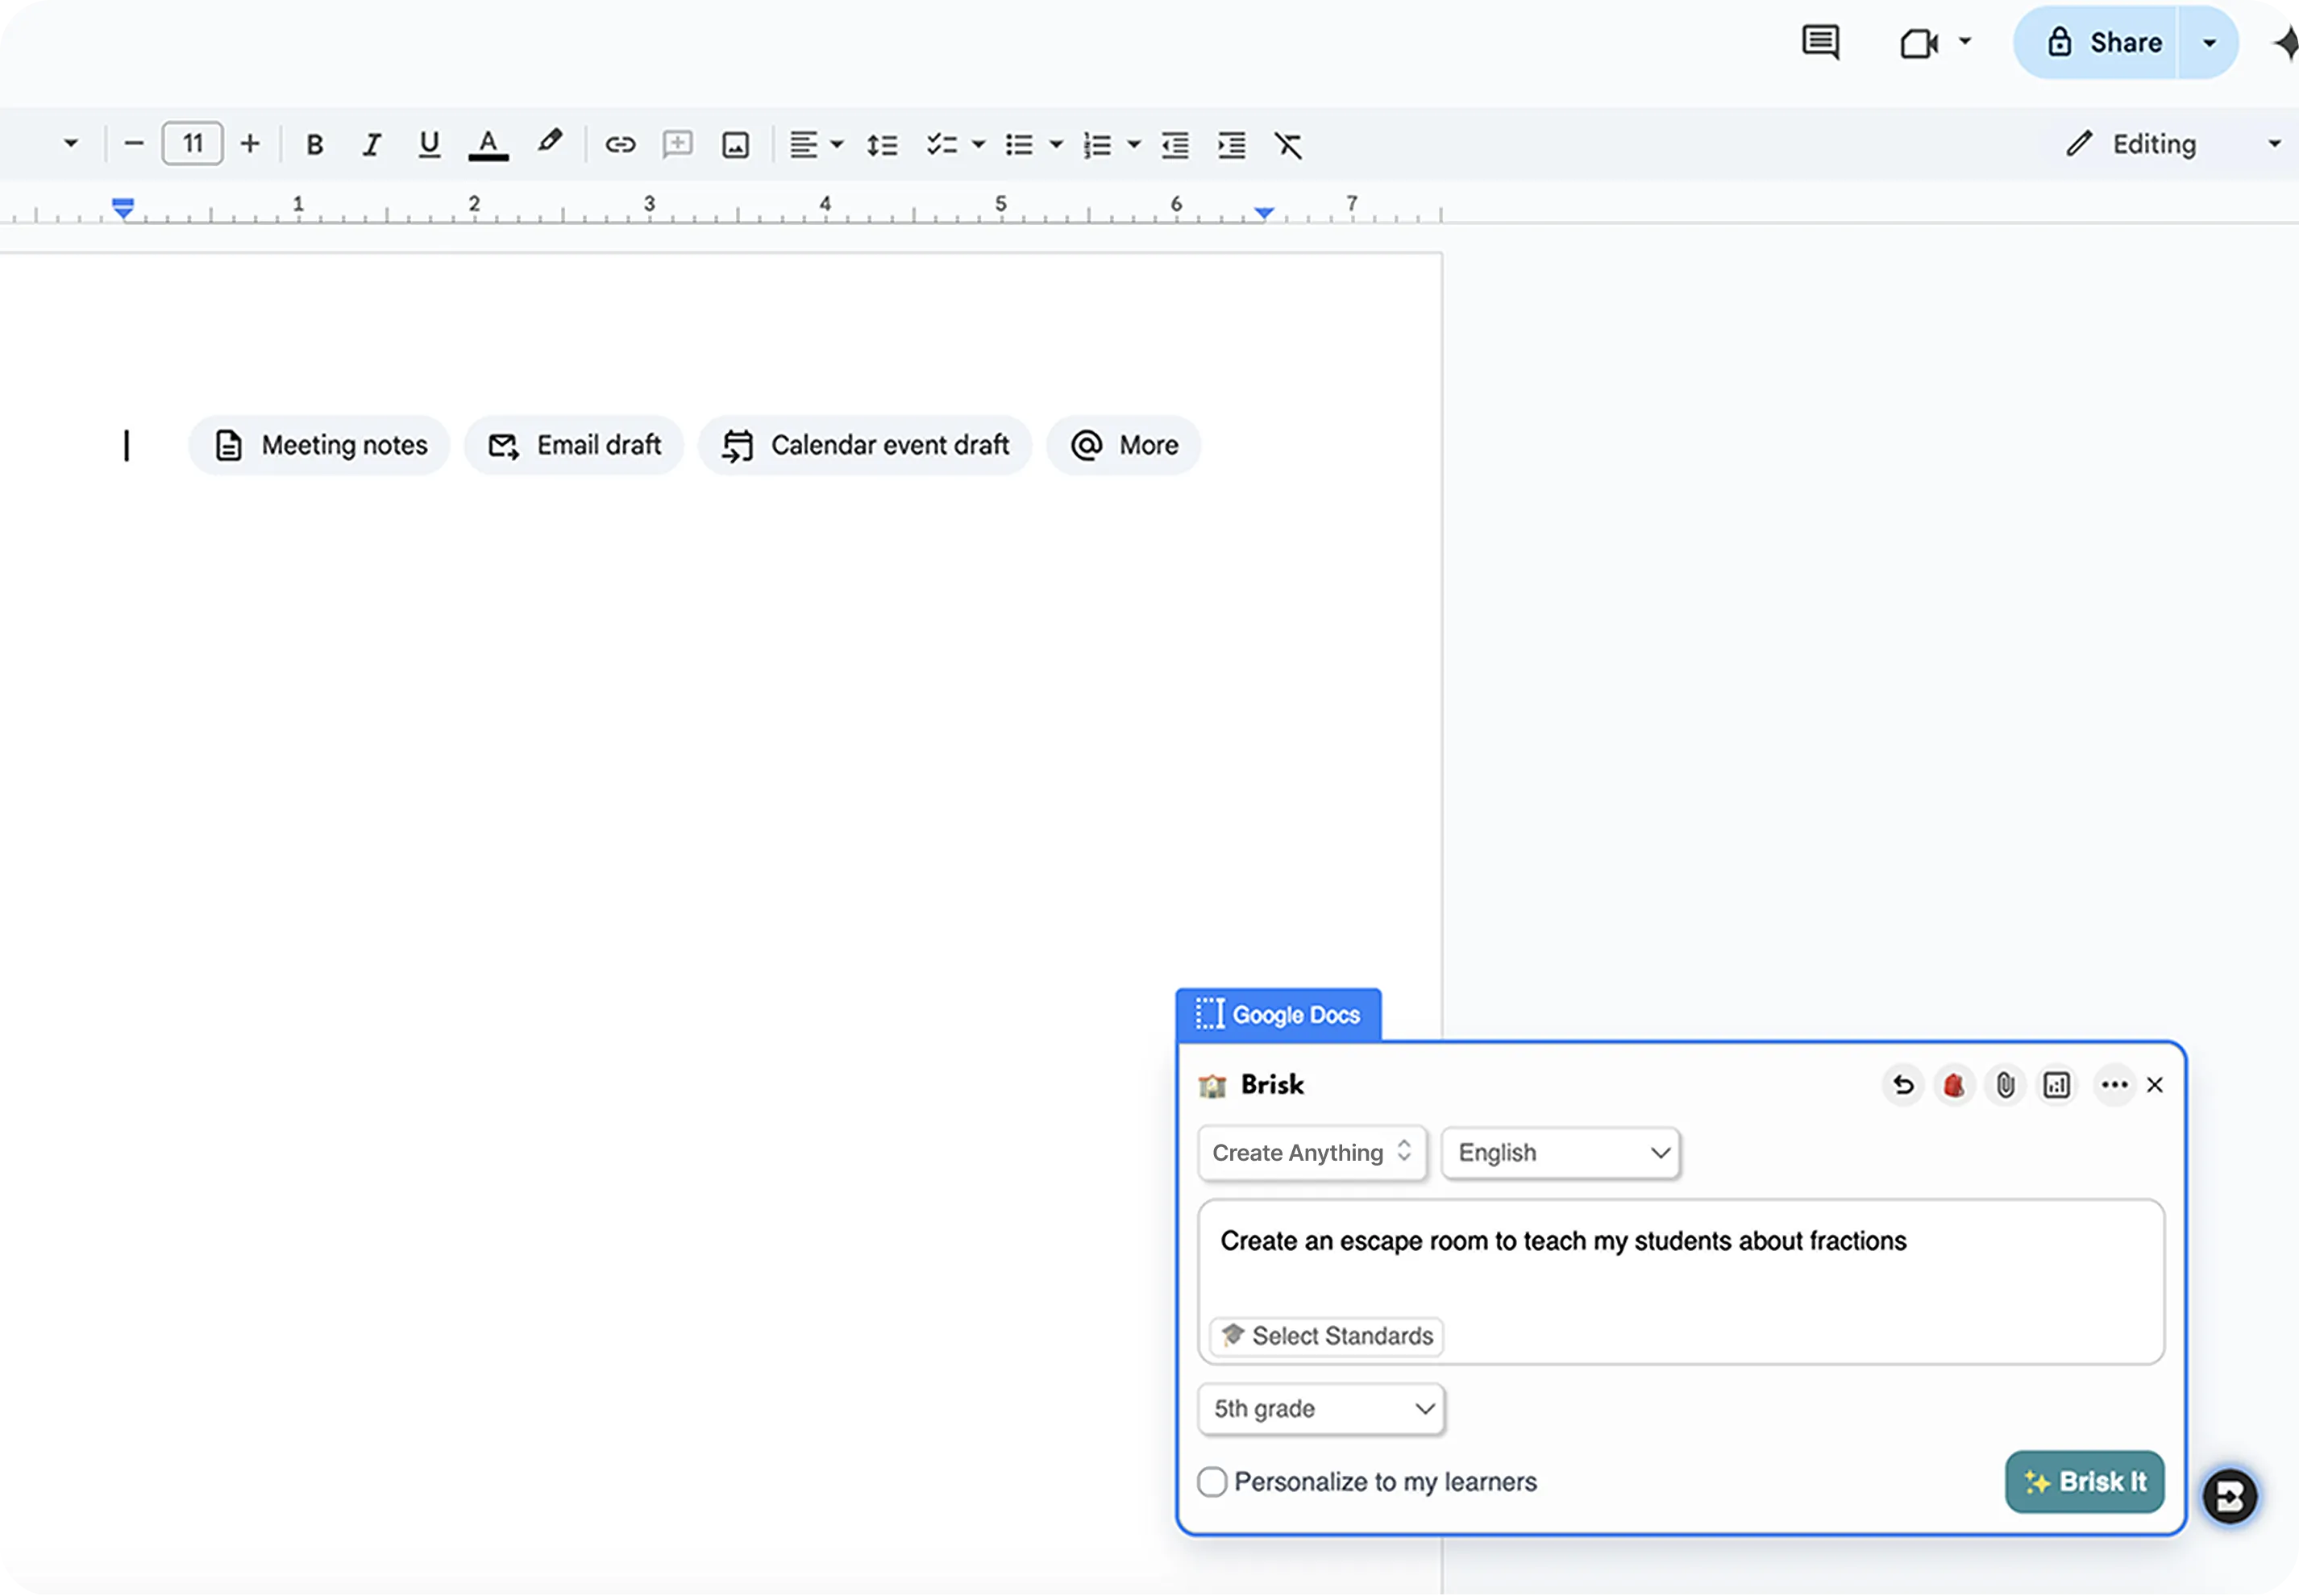
Task: Apply italic formatting
Action: tap(372, 145)
